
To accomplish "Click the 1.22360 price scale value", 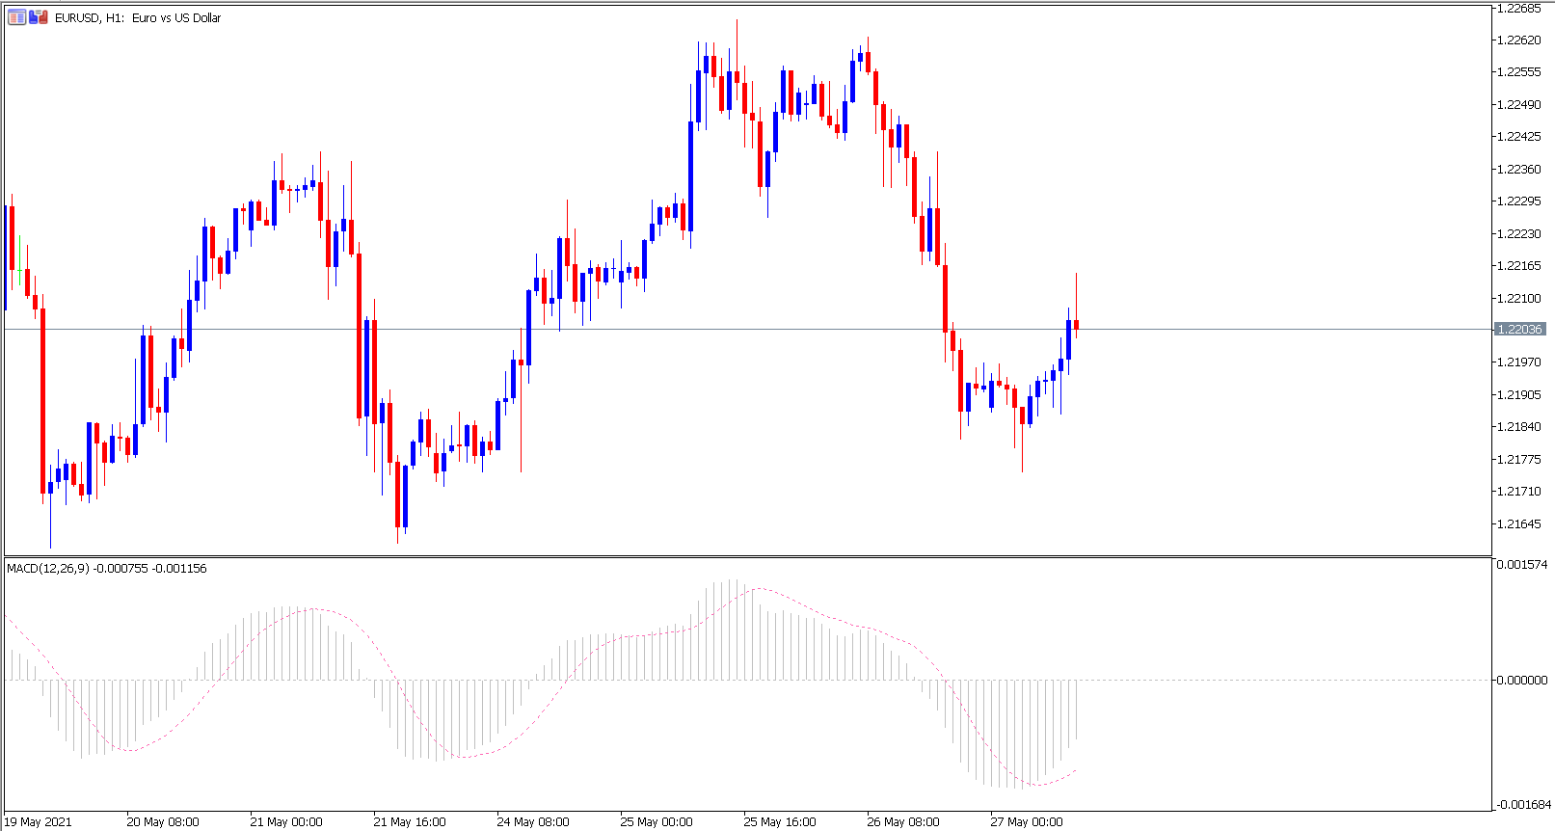I will point(1518,170).
